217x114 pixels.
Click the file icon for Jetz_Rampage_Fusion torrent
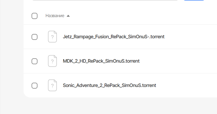click(x=52, y=37)
